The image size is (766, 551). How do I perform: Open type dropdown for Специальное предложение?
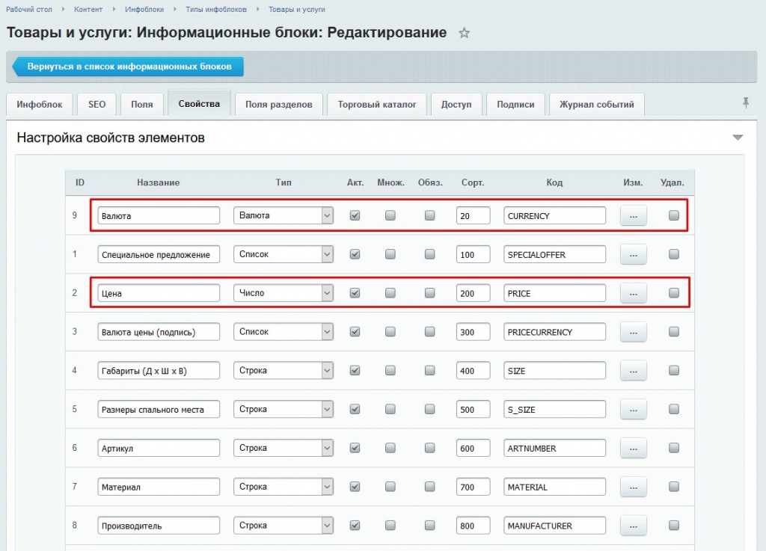[x=284, y=254]
